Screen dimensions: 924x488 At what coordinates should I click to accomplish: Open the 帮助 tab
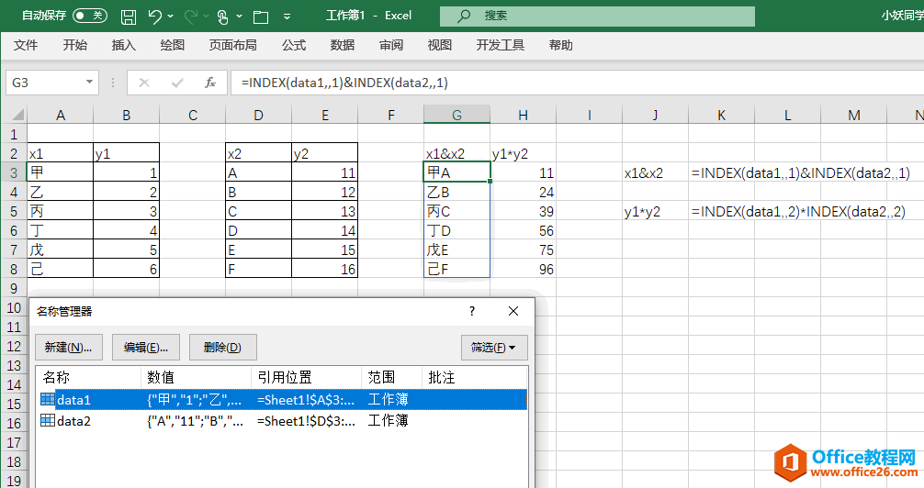[560, 45]
